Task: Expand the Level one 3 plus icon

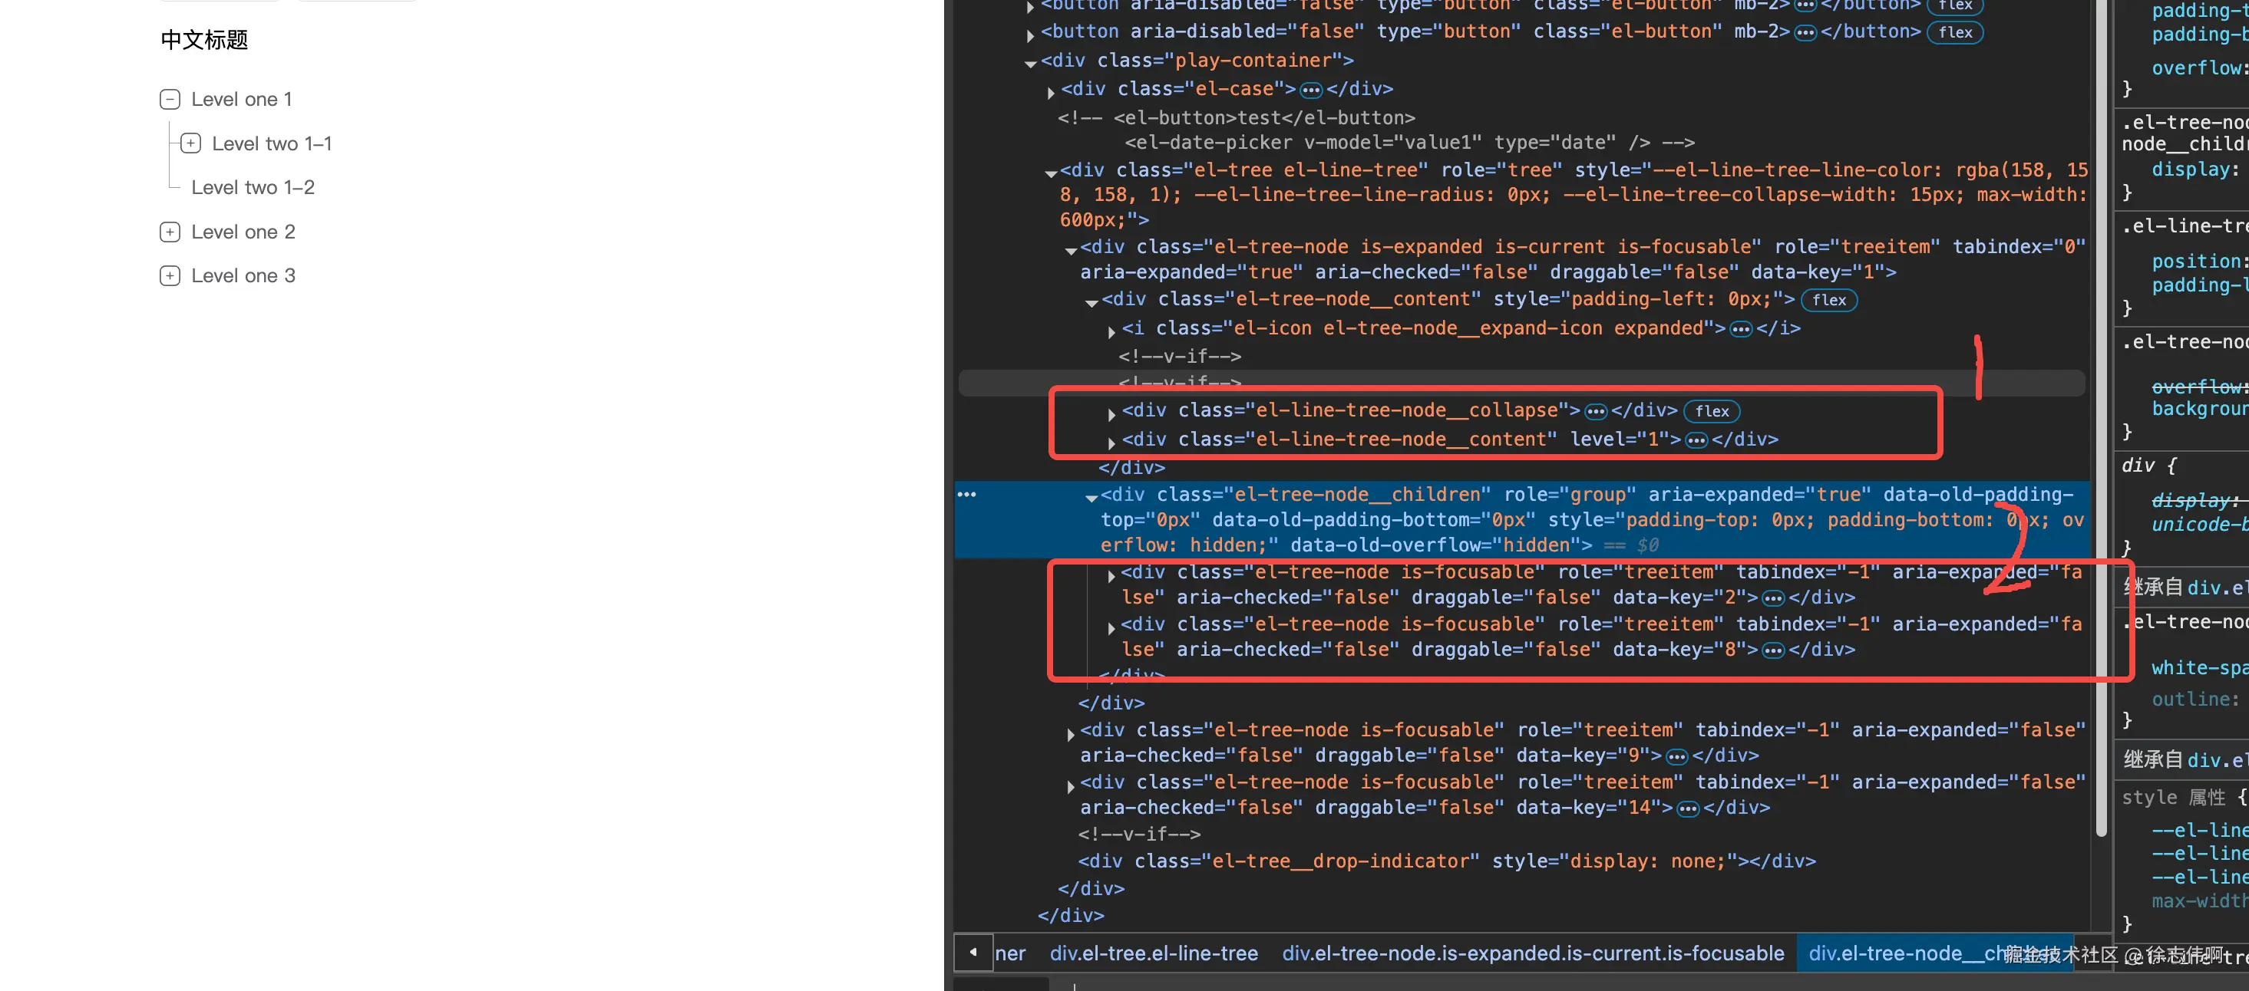Action: pos(170,275)
